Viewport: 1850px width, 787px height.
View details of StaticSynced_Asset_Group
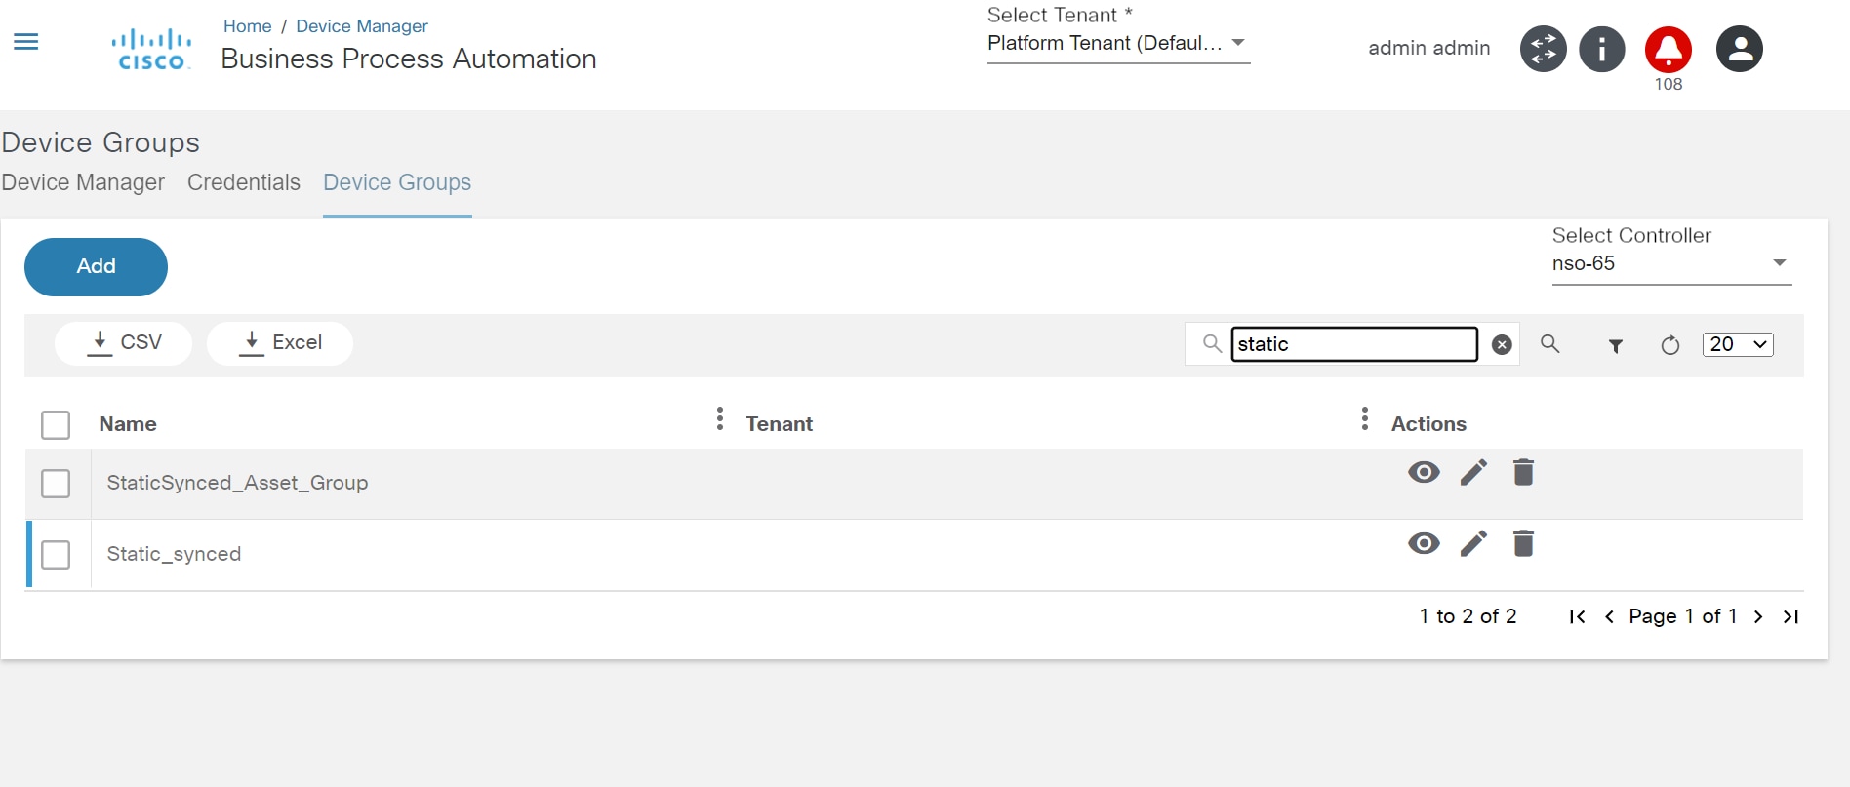pos(1424,473)
